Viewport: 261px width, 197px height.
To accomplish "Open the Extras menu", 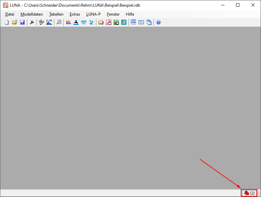I will point(75,14).
